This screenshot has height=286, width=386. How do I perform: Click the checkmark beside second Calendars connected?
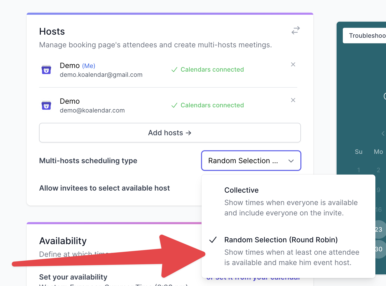point(174,105)
